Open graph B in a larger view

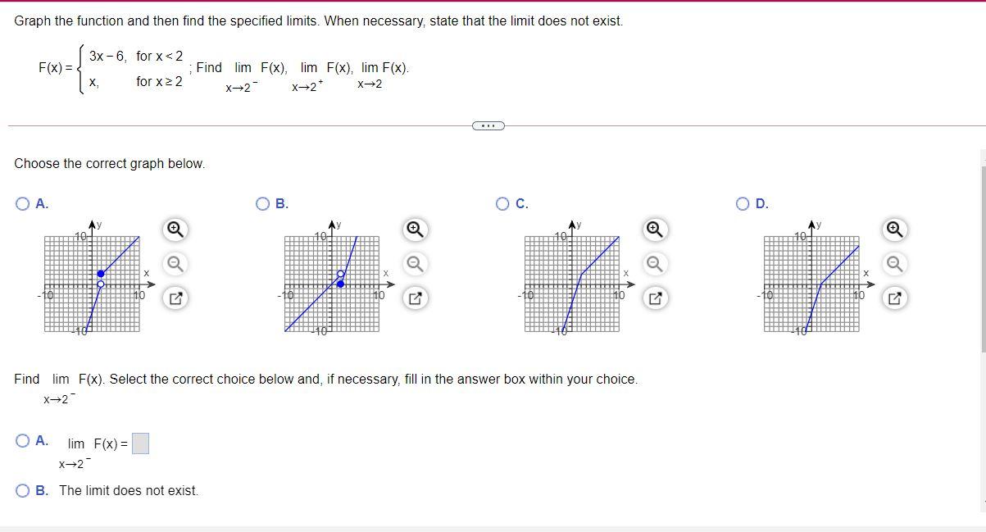tap(415, 298)
